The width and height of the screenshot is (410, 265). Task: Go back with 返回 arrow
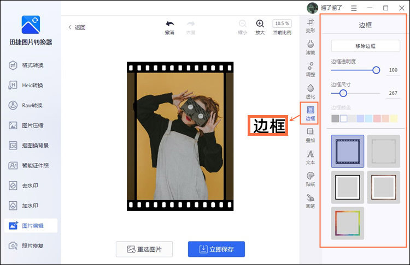[77, 27]
